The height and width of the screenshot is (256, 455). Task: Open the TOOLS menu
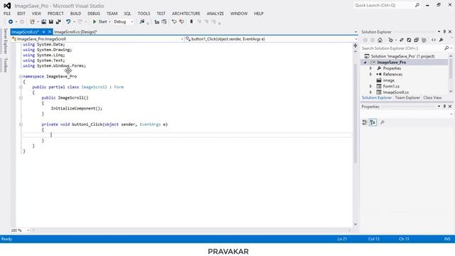pyautogui.click(x=144, y=14)
